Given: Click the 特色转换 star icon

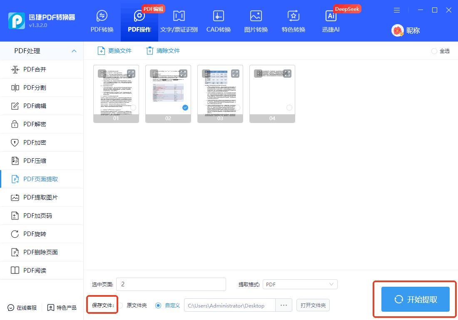Looking at the screenshot, I should (293, 16).
